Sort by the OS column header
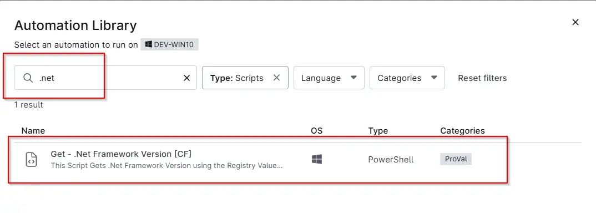596x224 pixels. pyautogui.click(x=317, y=131)
